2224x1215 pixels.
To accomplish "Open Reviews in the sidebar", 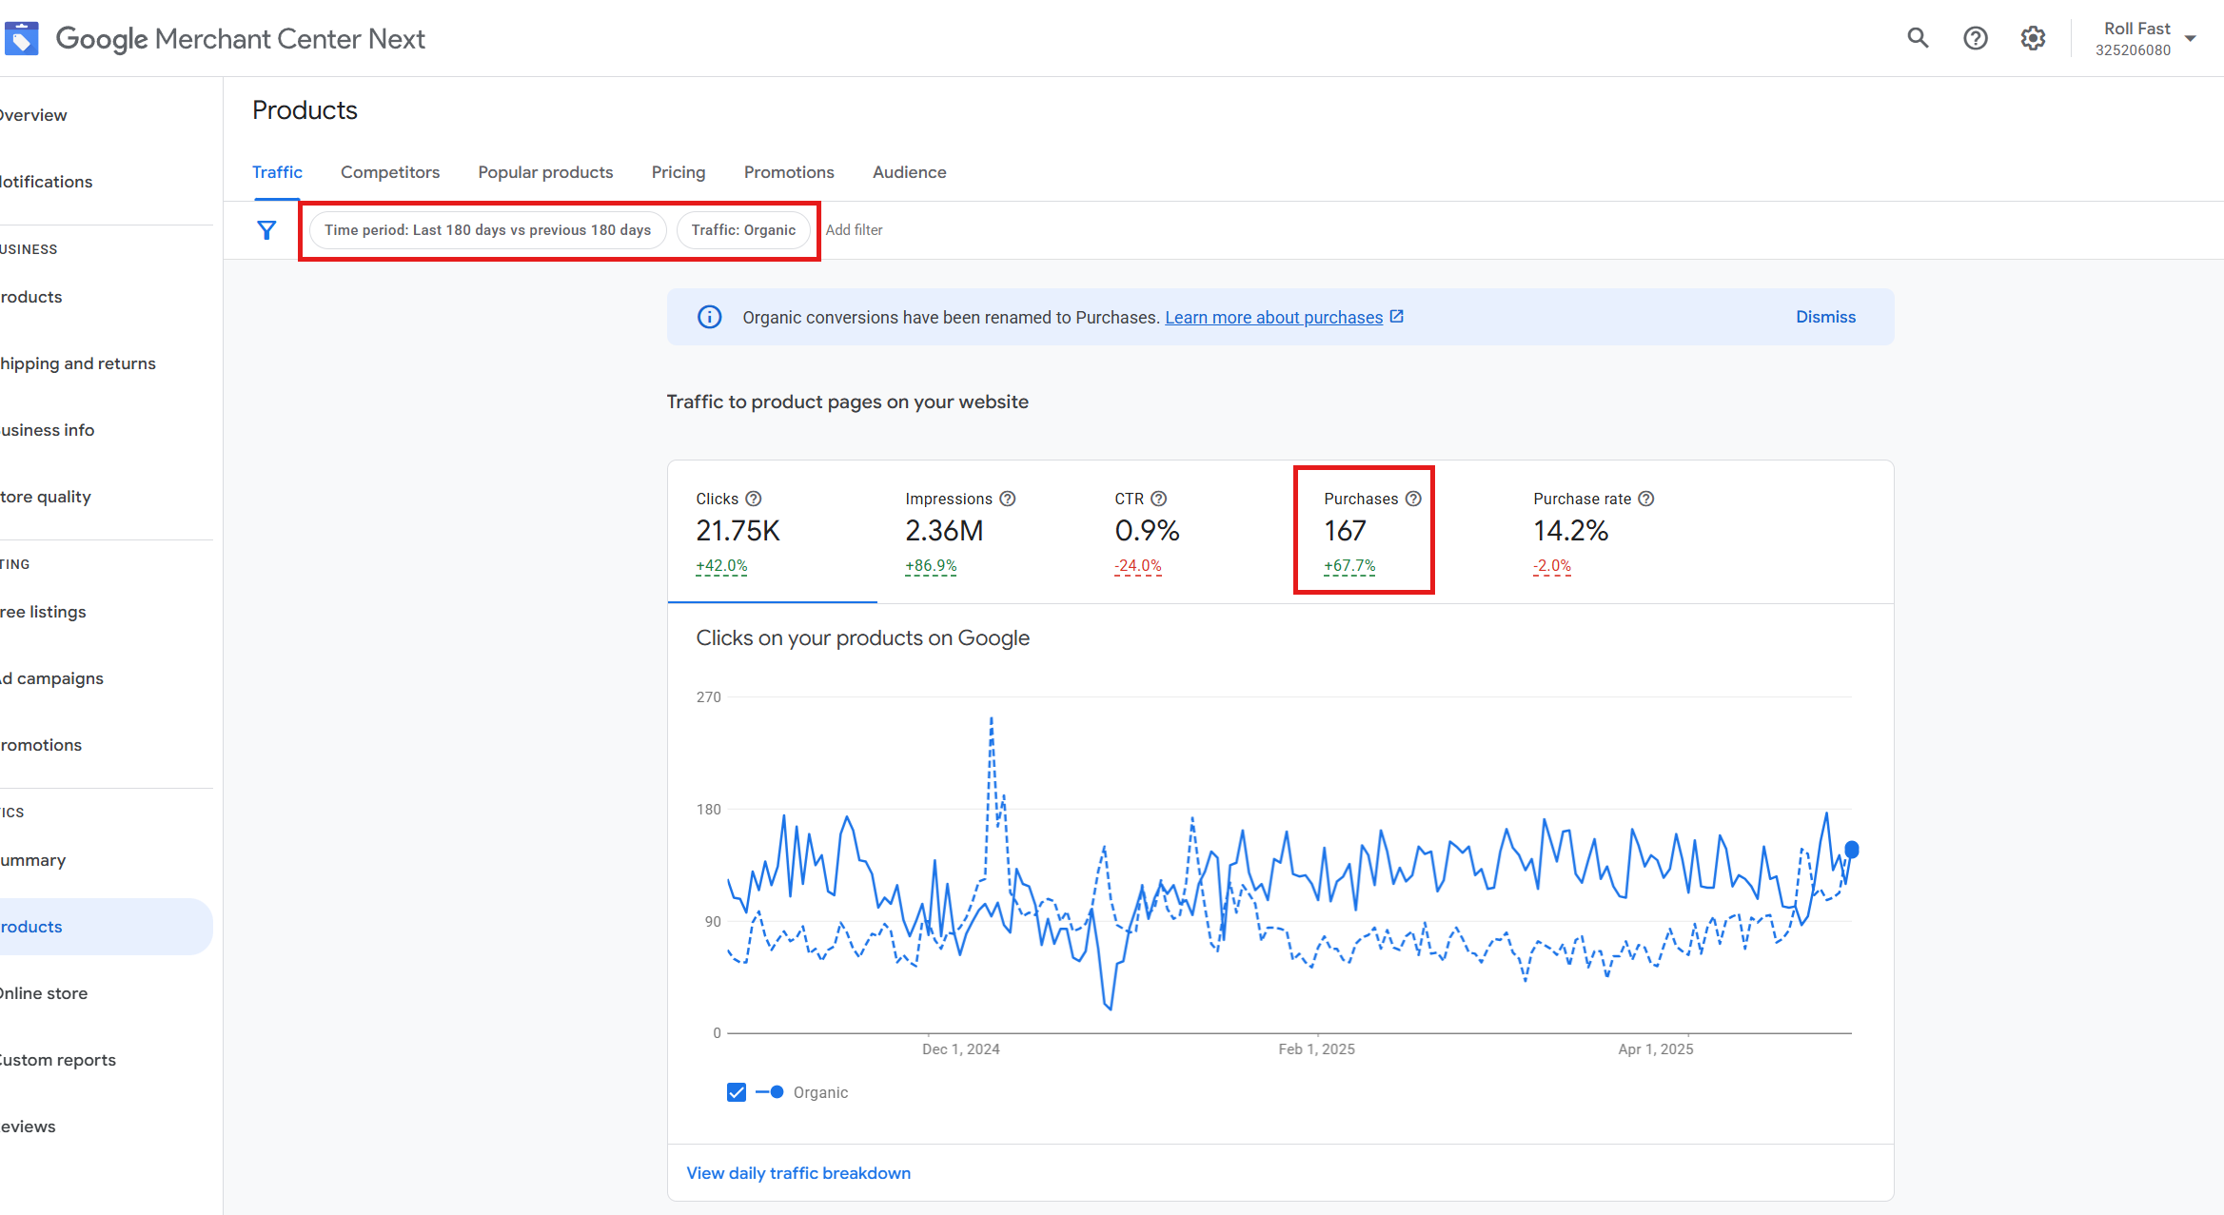I will tap(107, 1127).
